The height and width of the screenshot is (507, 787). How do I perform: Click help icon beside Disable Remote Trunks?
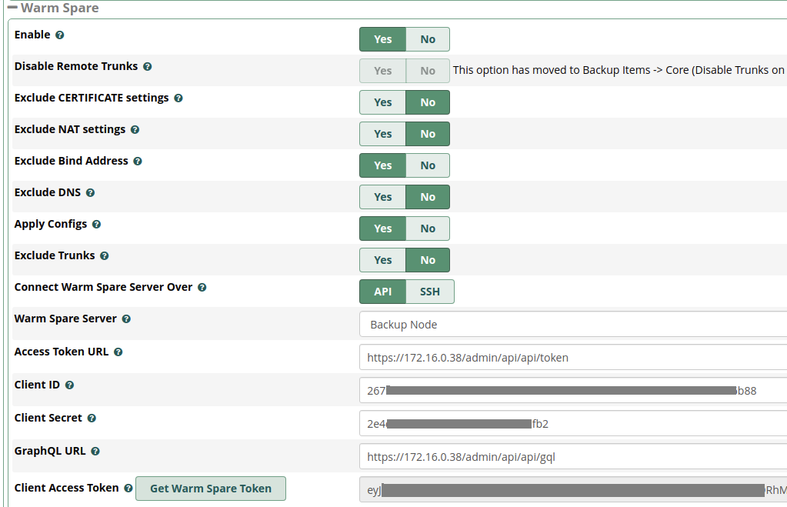pos(148,67)
